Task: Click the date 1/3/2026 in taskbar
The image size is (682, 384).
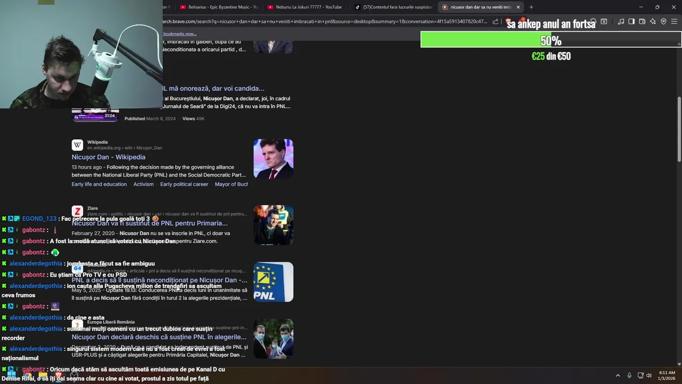Action: point(667,379)
